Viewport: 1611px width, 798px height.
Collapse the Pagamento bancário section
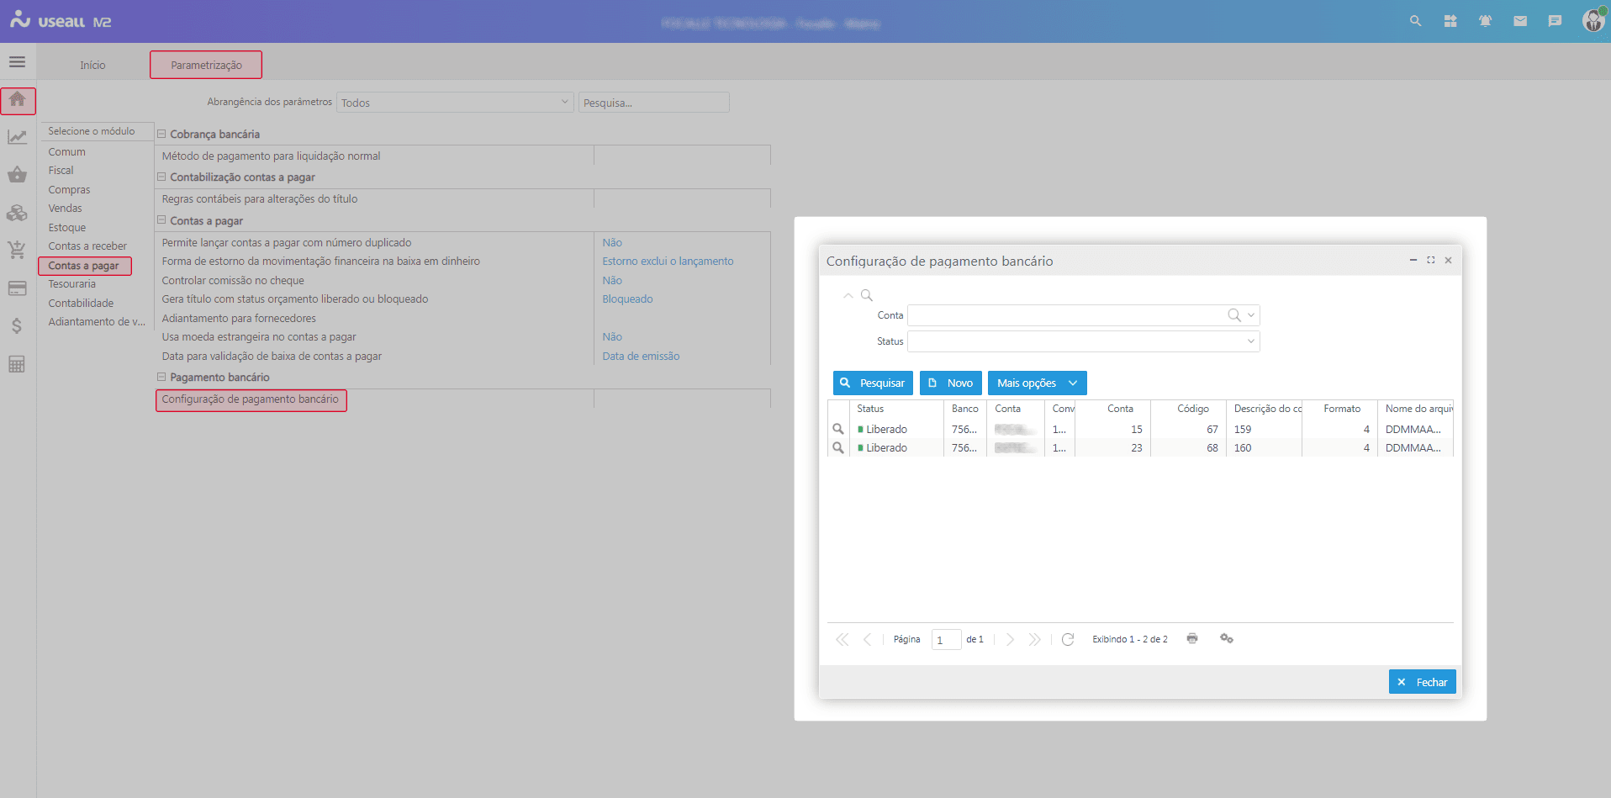[x=161, y=378]
